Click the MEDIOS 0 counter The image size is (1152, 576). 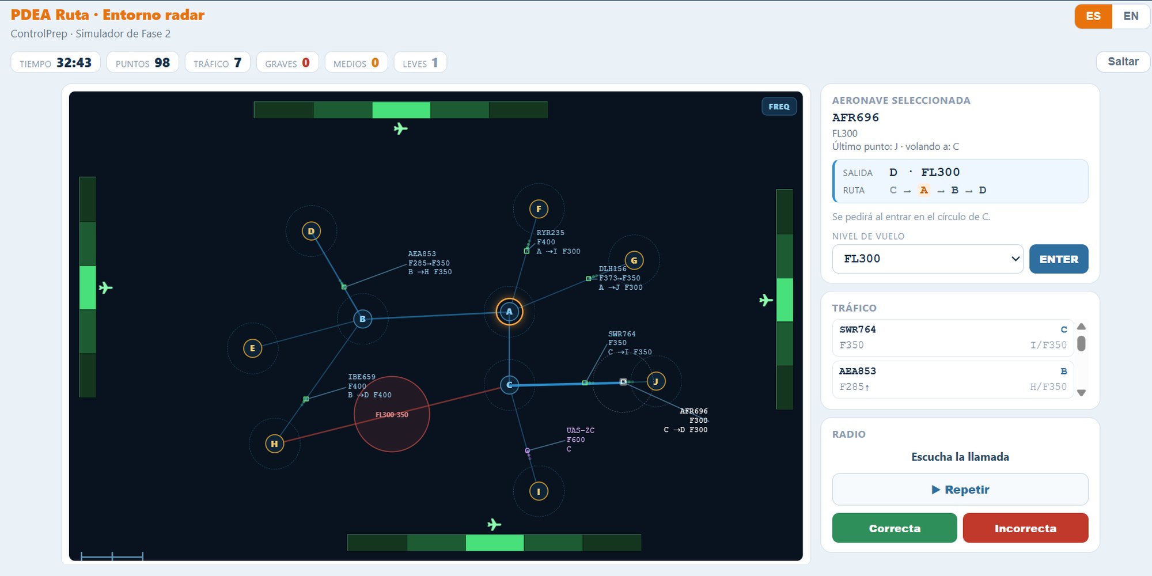point(356,62)
